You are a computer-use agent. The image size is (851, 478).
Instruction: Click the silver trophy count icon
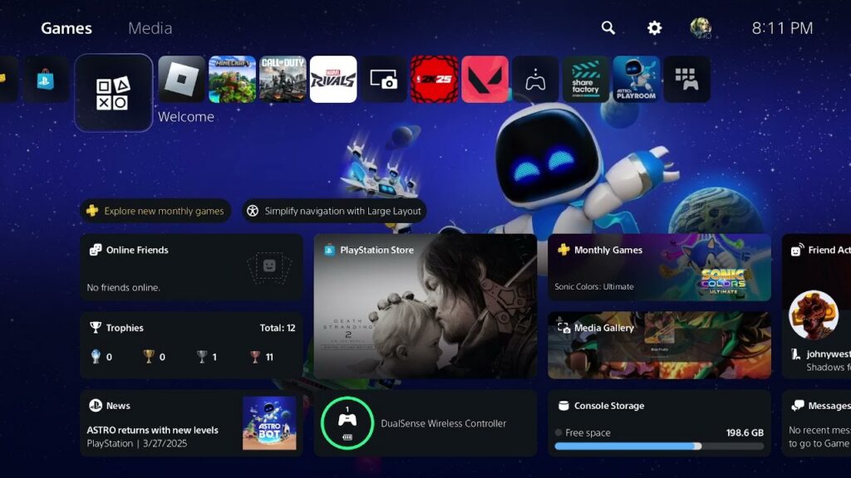[x=201, y=357]
